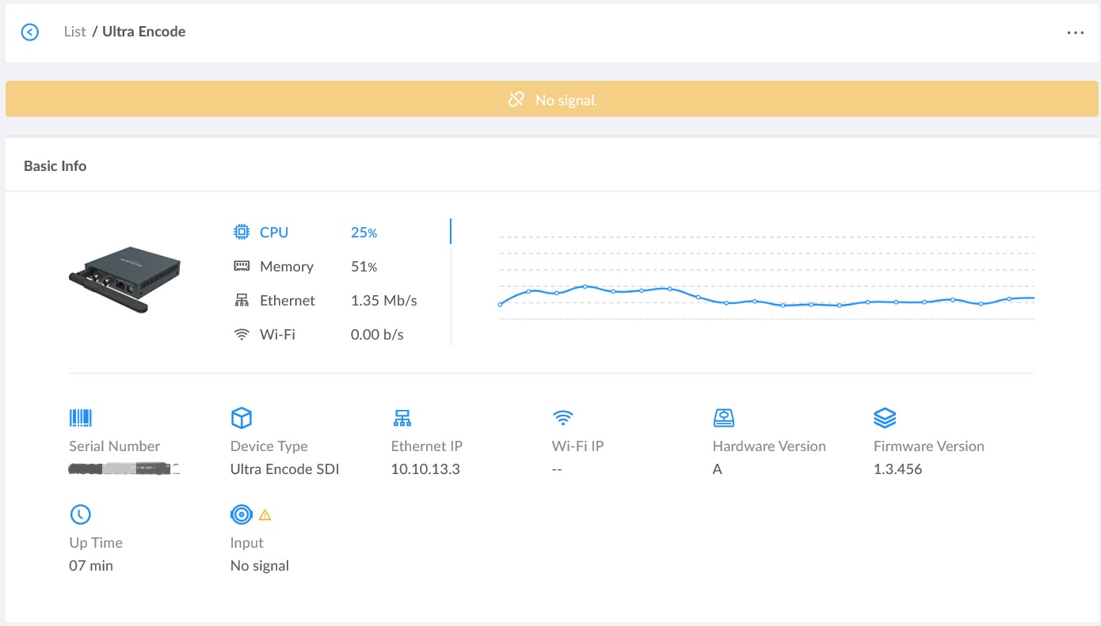The height and width of the screenshot is (626, 1101).
Task: Open the three-dot more options menu
Action: click(x=1075, y=32)
